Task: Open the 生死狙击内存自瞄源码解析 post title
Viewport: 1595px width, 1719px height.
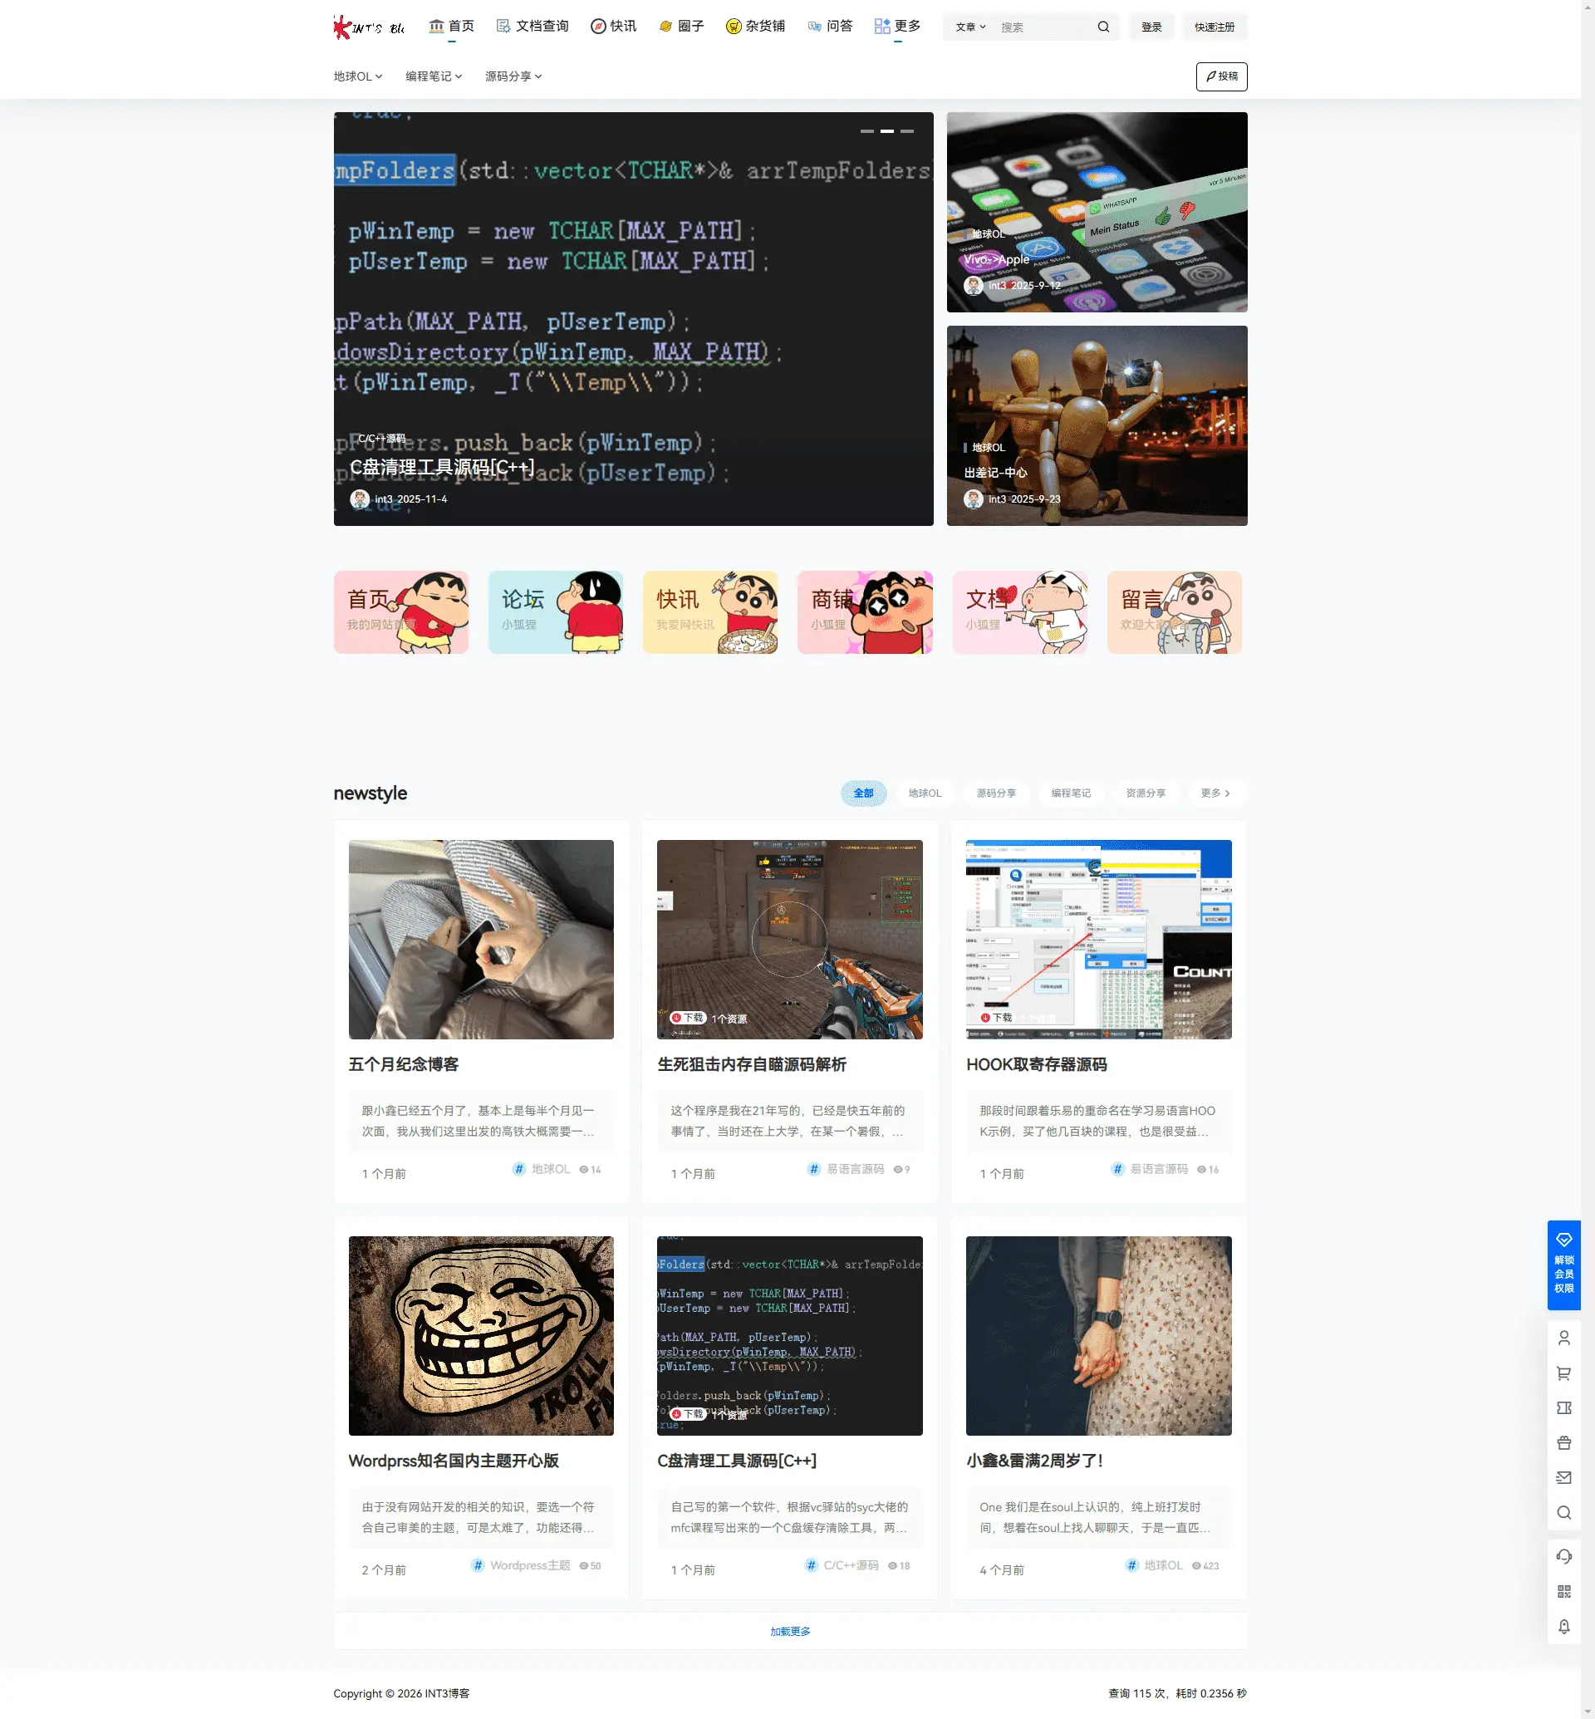Action: (x=751, y=1064)
